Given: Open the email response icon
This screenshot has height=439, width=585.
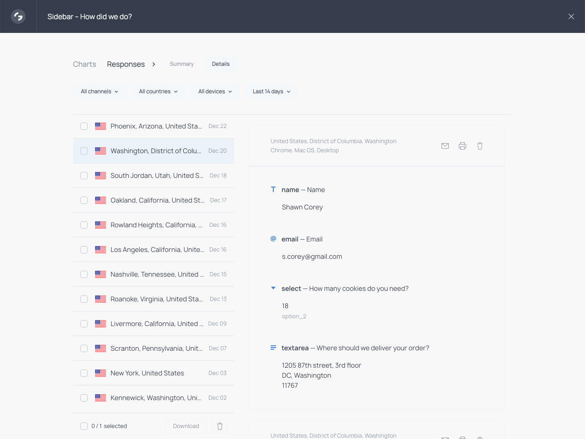Looking at the screenshot, I should 445,146.
